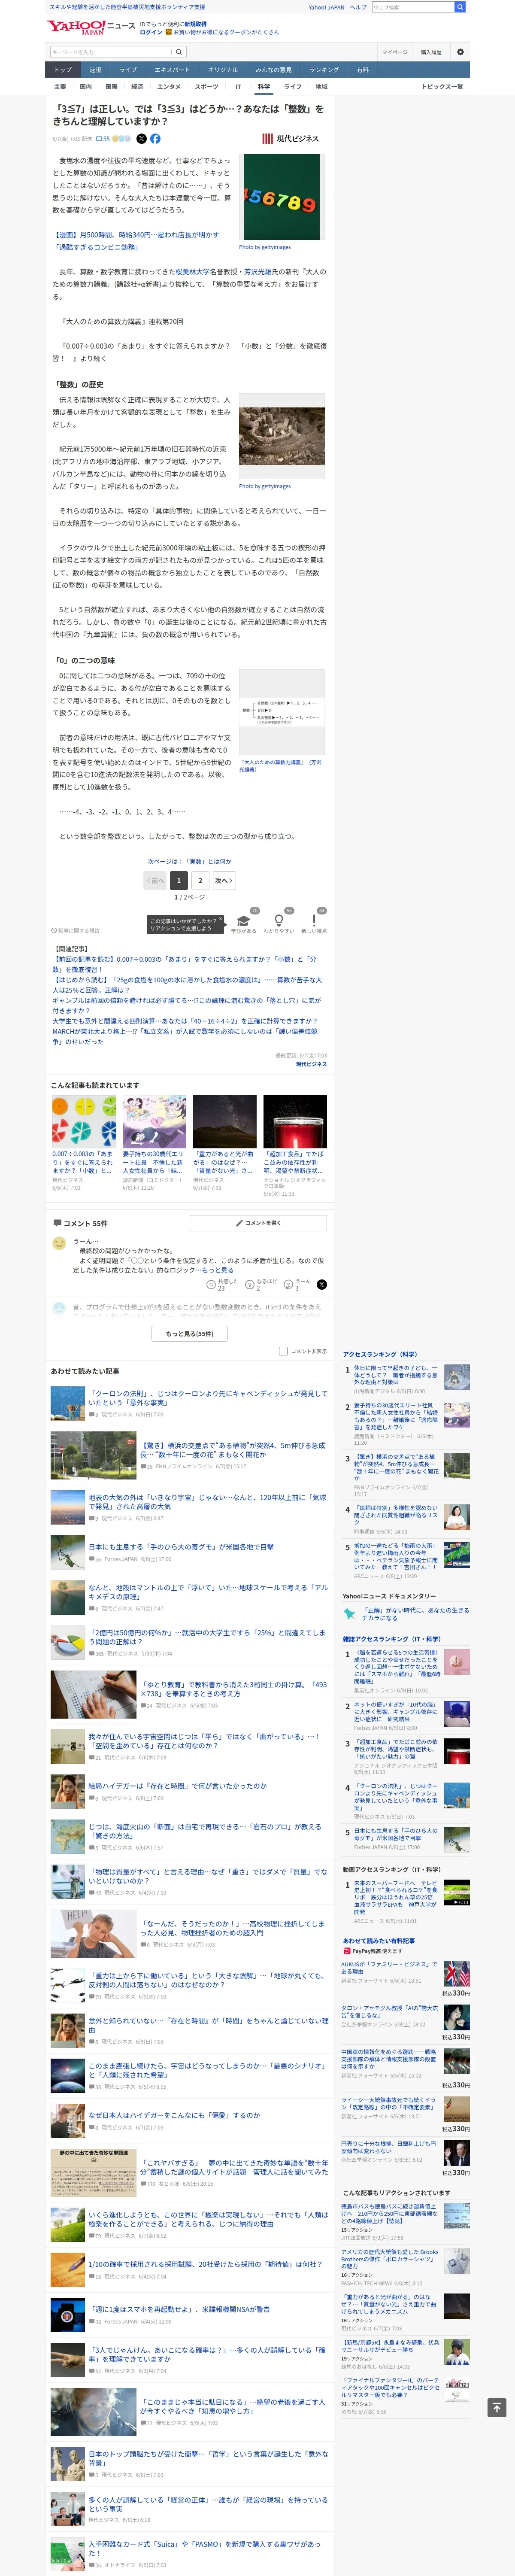Open トピックス一覧 link
The height and width of the screenshot is (2576, 515).
(x=442, y=87)
